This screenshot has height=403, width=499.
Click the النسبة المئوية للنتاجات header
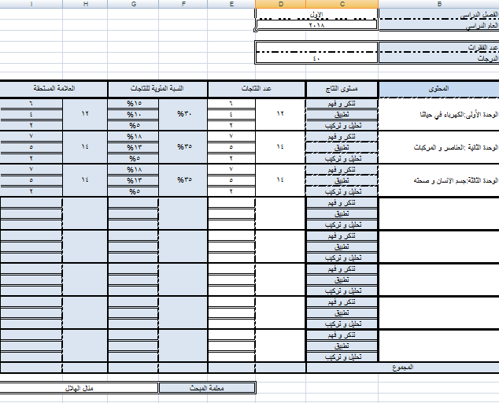coord(157,88)
